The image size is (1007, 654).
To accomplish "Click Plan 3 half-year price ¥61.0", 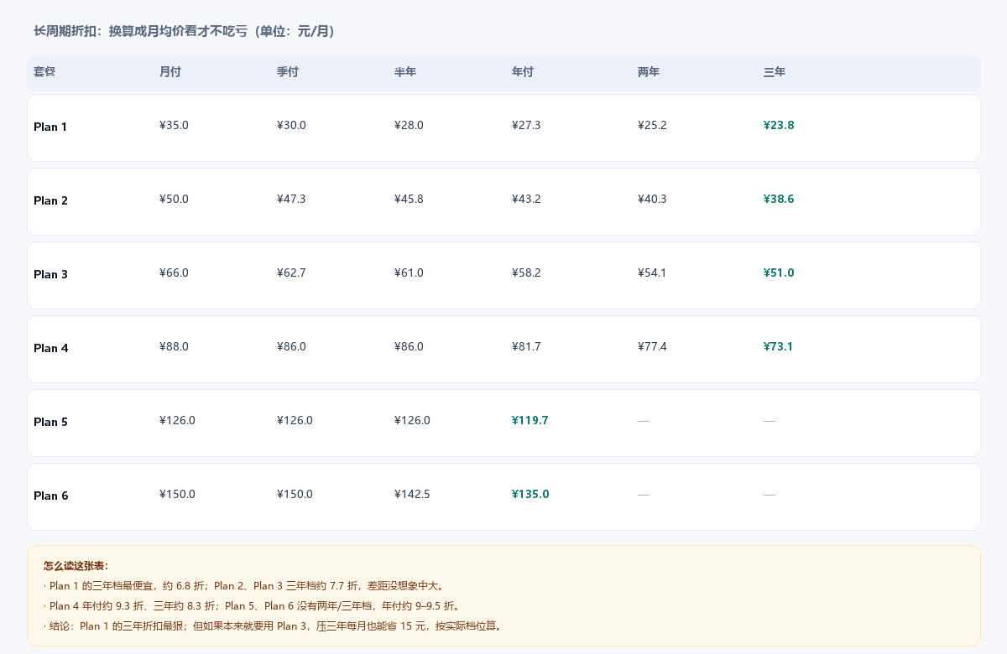I will pos(409,272).
